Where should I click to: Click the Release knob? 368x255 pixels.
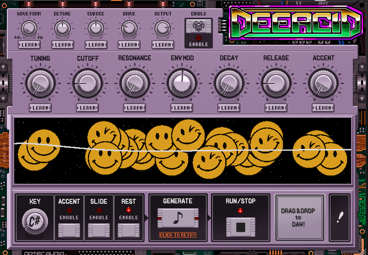click(x=276, y=83)
